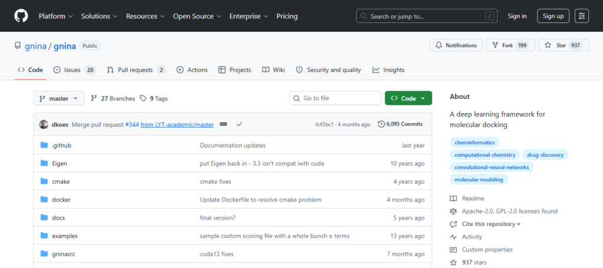Click 'Documentation updates' commit message

pyautogui.click(x=233, y=145)
